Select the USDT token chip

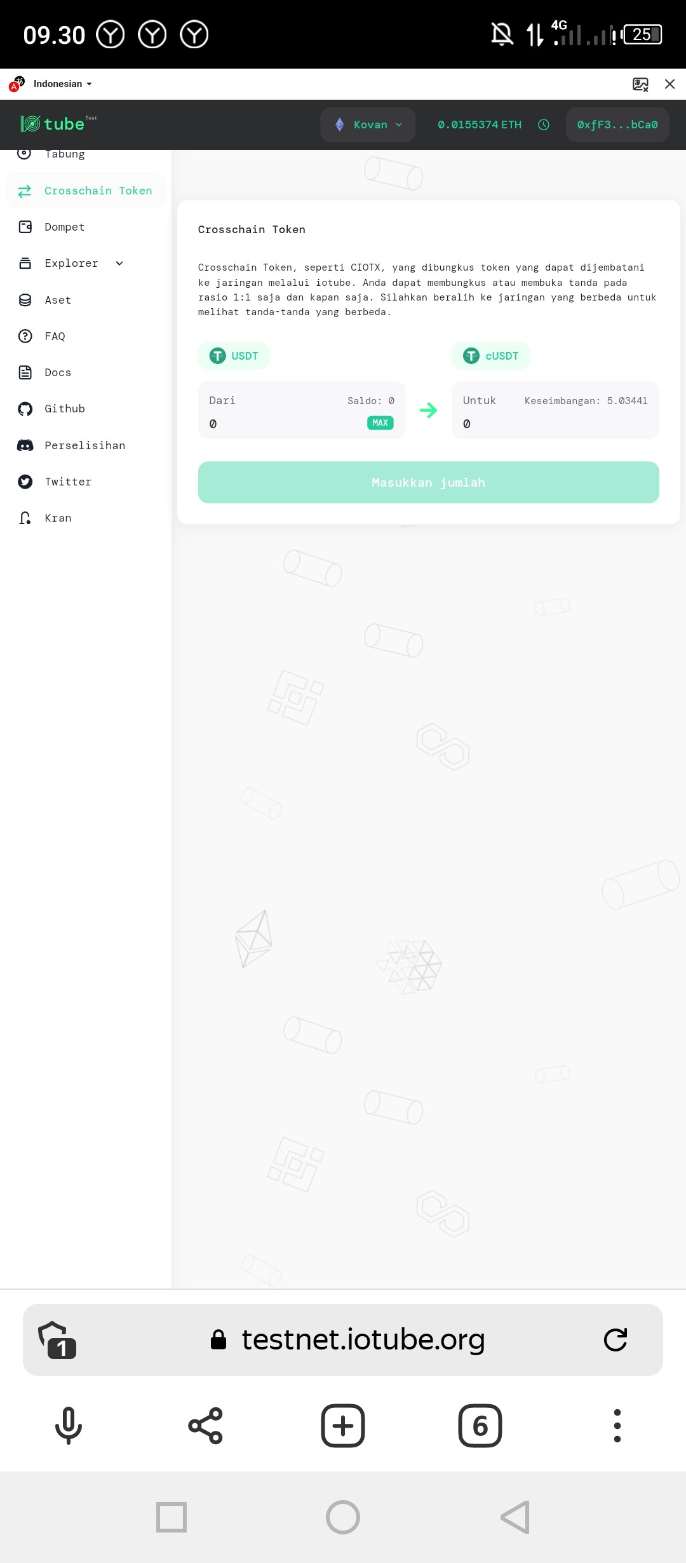pos(234,356)
